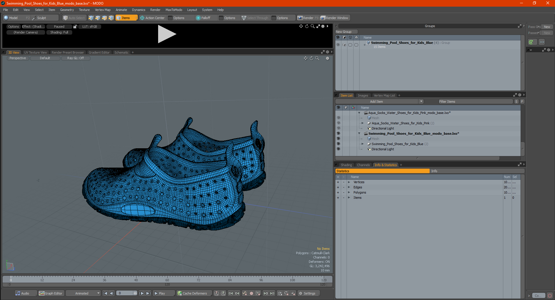Toggle Falloff Options checkbox
The image size is (555, 300).
coord(221,18)
